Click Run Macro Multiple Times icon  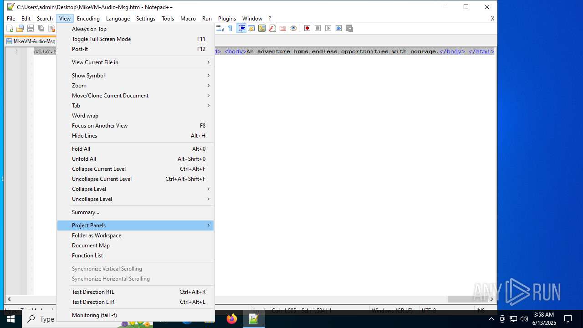(338, 28)
